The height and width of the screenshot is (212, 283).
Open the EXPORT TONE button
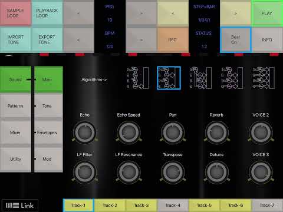47,40
